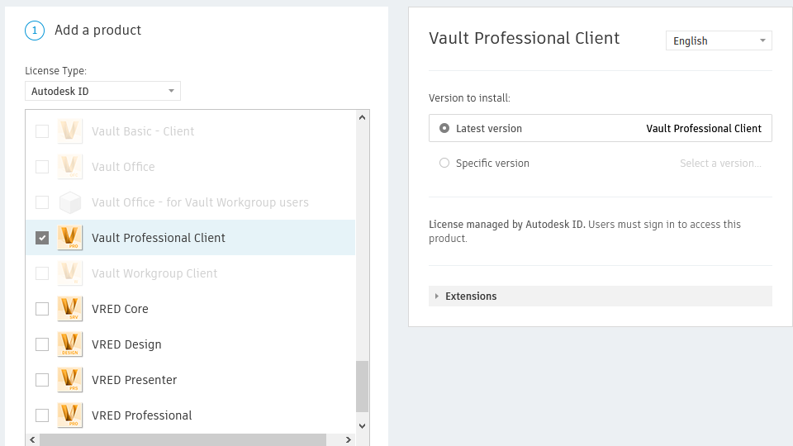The image size is (793, 446).
Task: Click the Vault Basic - Client icon
Action: pos(70,131)
